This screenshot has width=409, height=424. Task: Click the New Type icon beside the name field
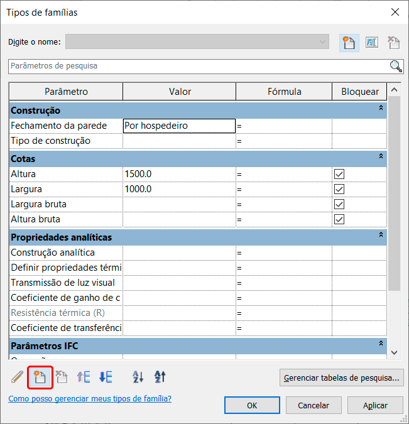tap(347, 42)
